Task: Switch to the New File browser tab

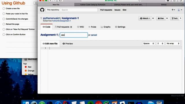Action: [56, 5]
